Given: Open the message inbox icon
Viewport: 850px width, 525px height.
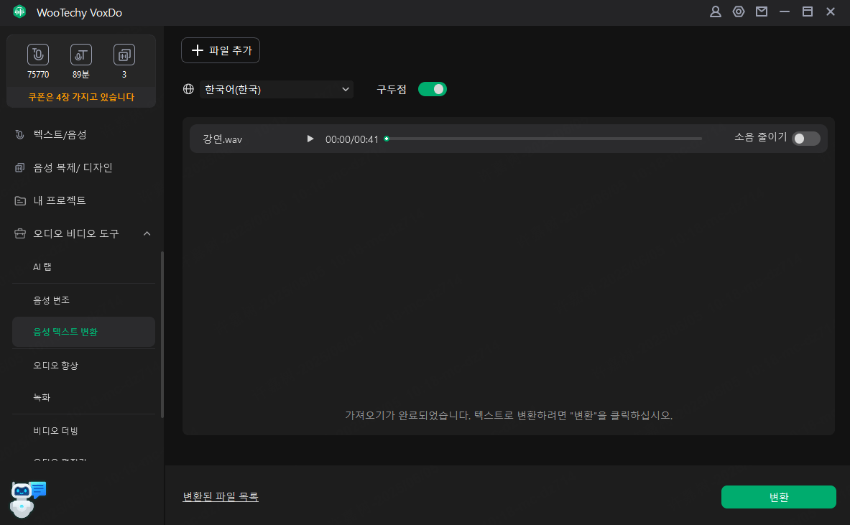Looking at the screenshot, I should (761, 11).
